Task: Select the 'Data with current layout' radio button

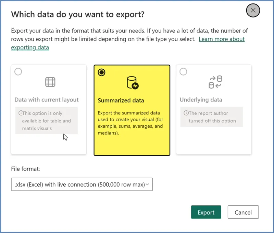Action: click(x=18, y=72)
